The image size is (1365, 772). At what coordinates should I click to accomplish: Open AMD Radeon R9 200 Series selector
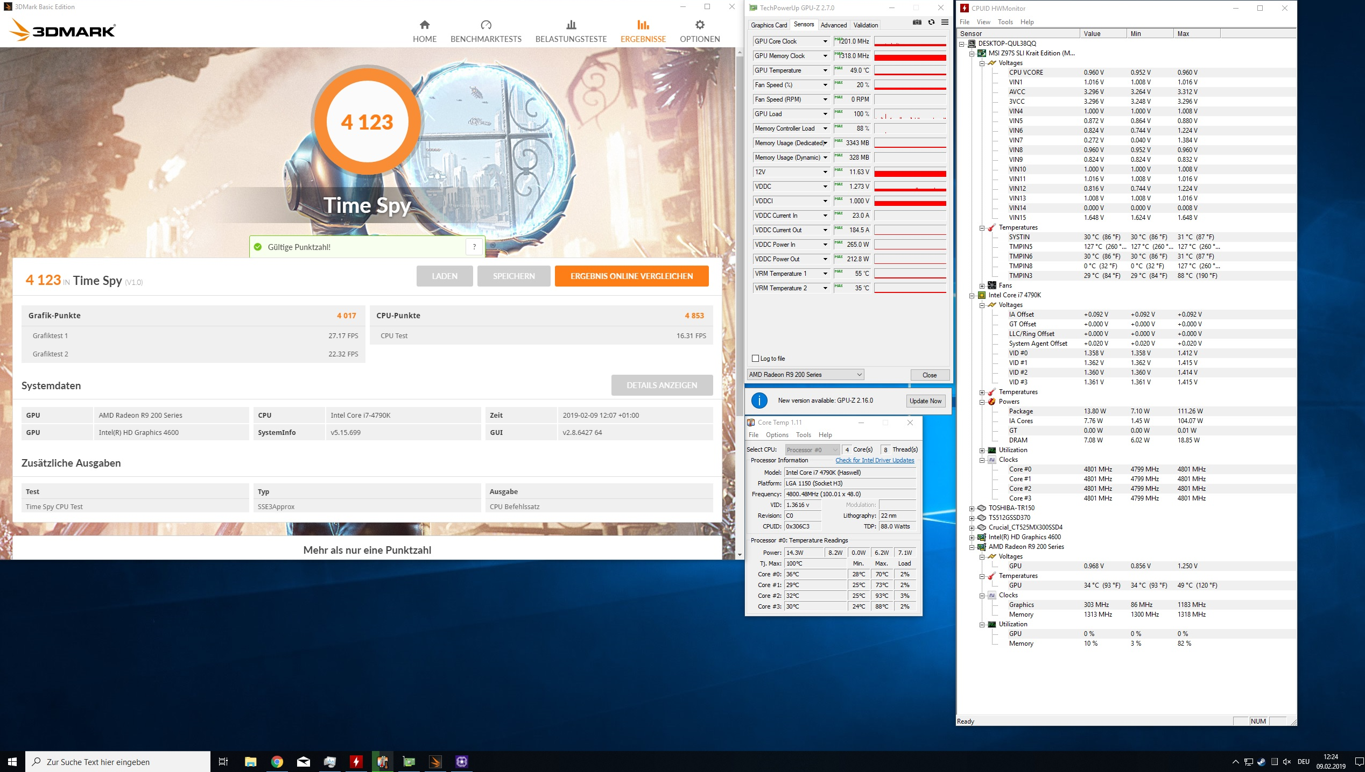(x=805, y=375)
